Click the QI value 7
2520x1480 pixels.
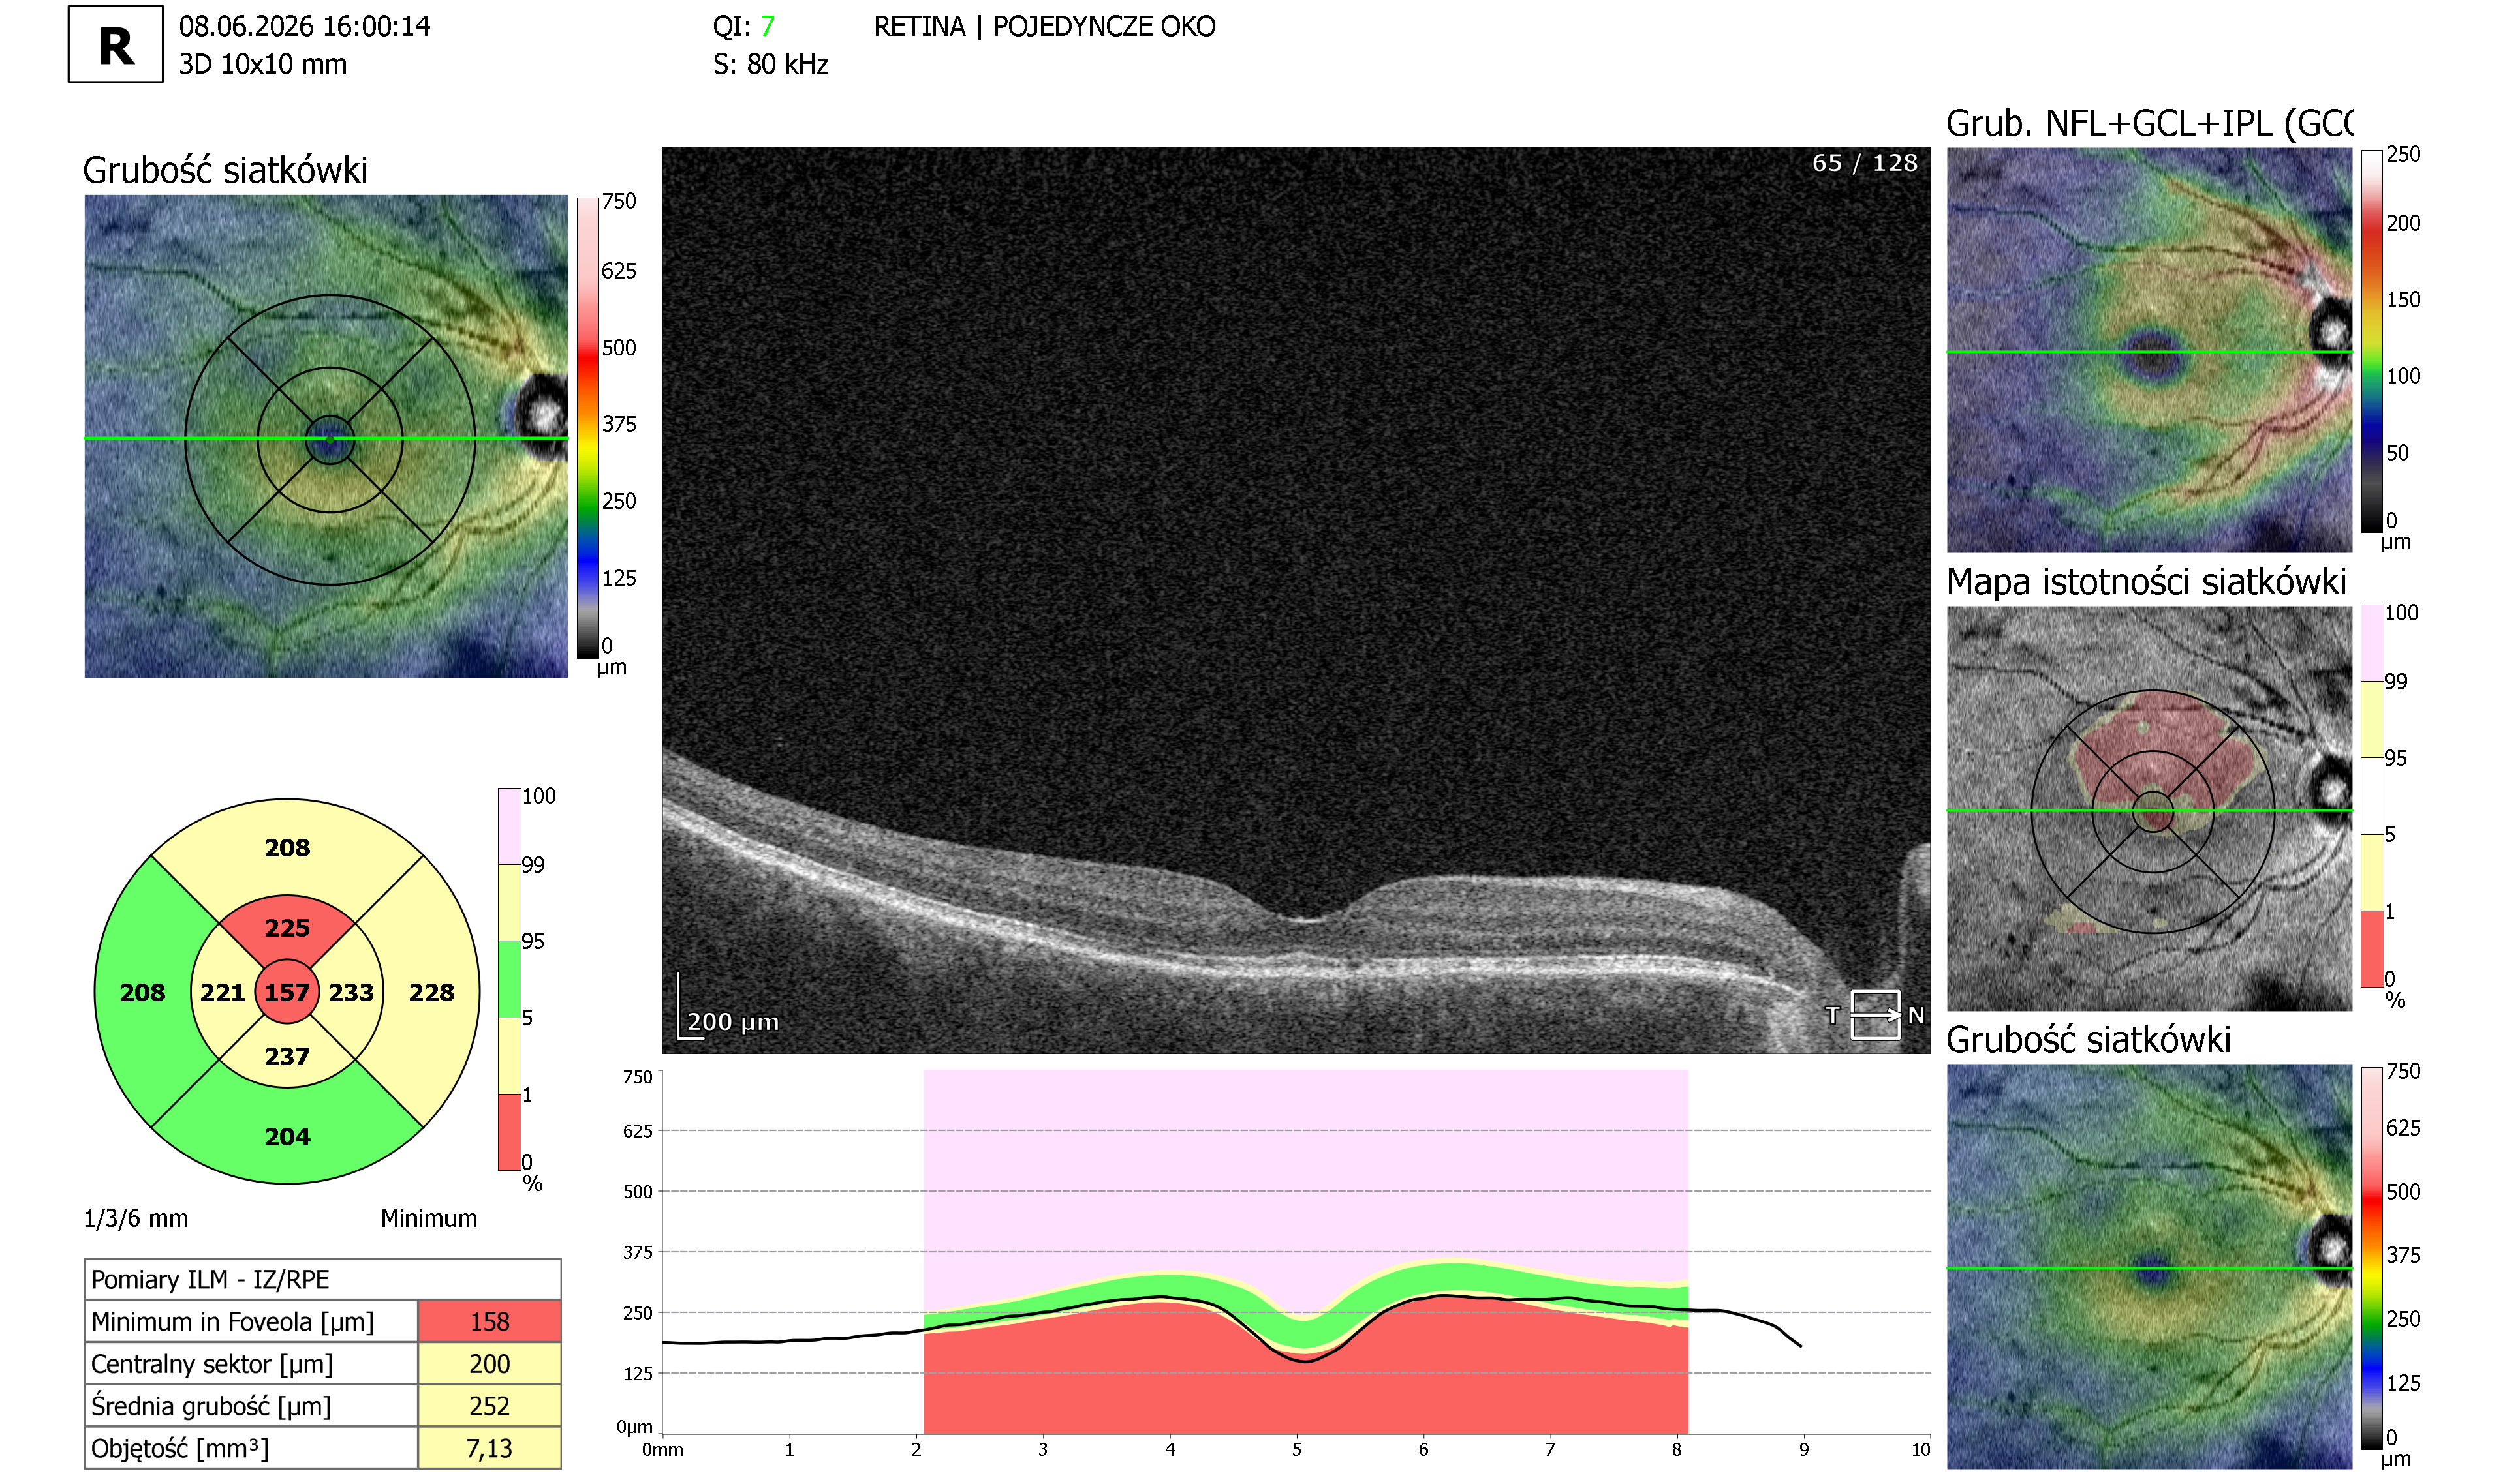767,26
